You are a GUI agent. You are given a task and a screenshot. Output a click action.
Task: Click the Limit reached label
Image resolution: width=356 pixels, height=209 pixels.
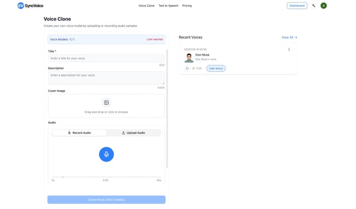coord(155,39)
